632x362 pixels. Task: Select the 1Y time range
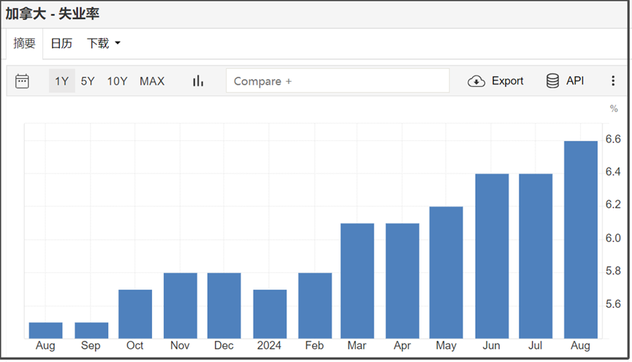coord(62,81)
